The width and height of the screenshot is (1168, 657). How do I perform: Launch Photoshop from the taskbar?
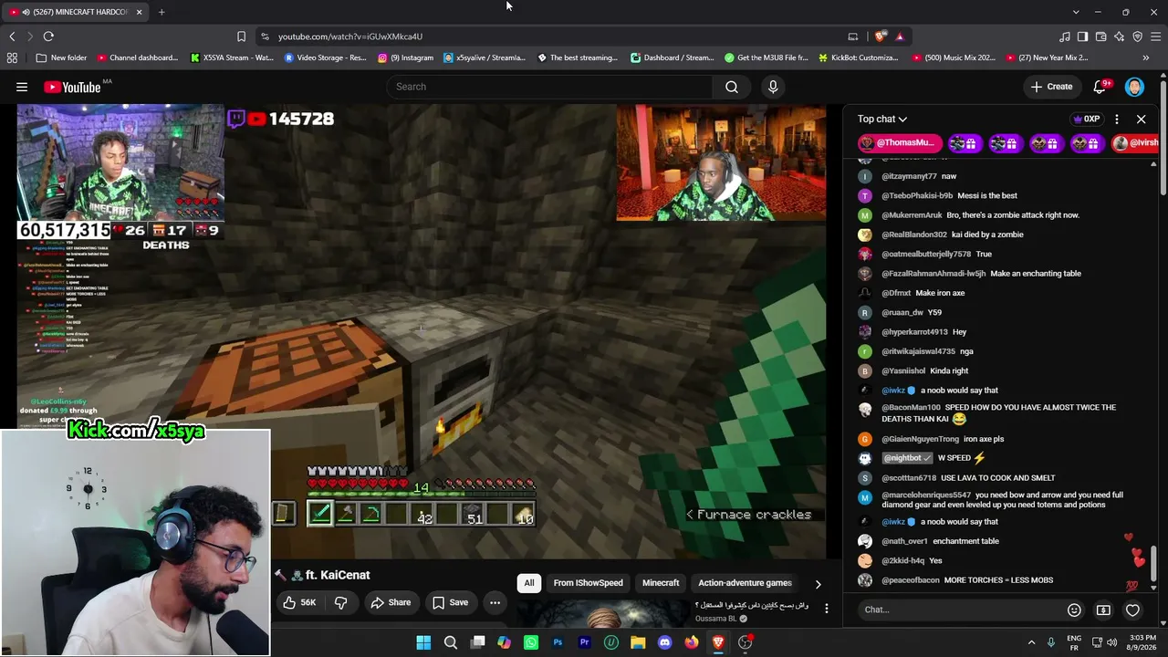558,642
